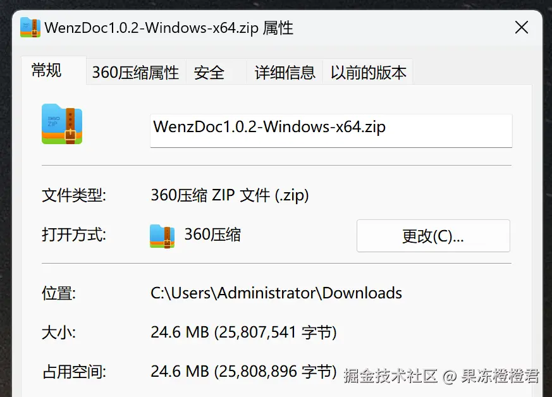This screenshot has width=552, height=397.
Task: Click the zip icon in title bar
Action: (30, 27)
